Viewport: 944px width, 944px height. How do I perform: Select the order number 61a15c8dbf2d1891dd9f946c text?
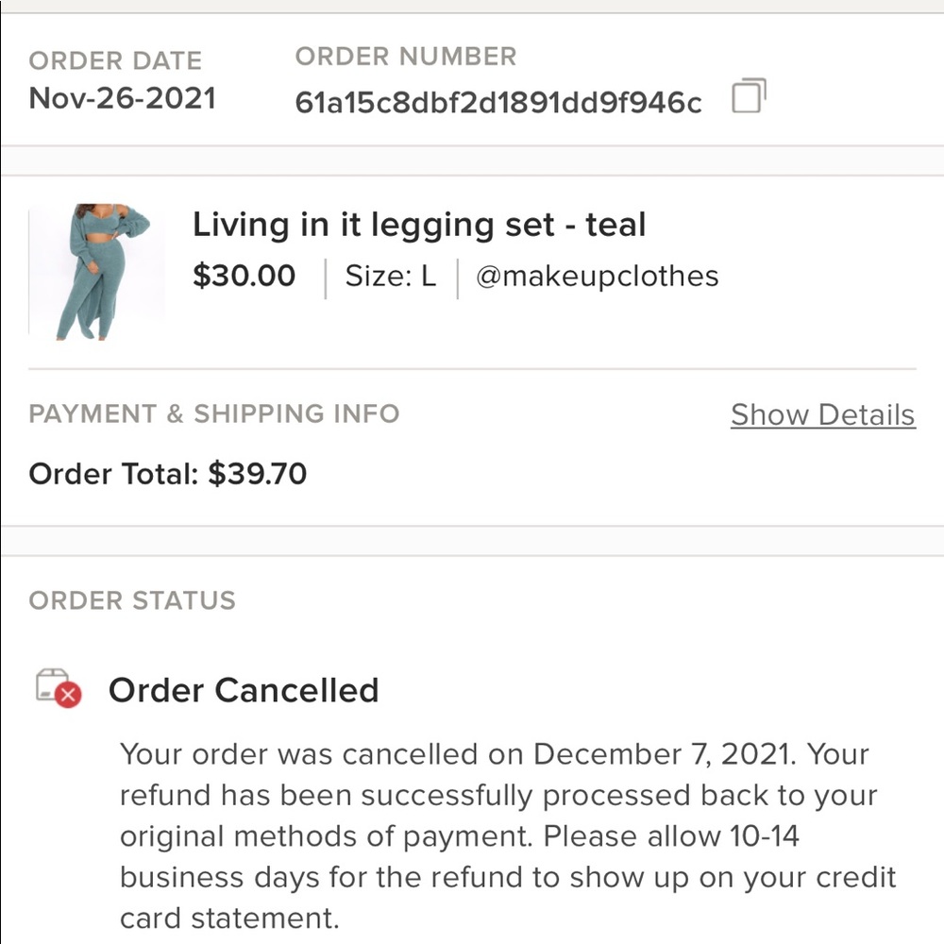(498, 102)
